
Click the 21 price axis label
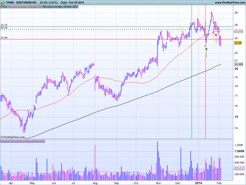[x=236, y=61]
